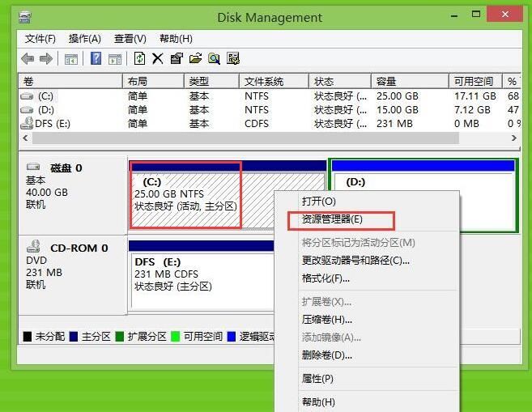This screenshot has width=532, height=412.
Task: Click the 15.00 GB capacity cell
Action: pos(398,110)
